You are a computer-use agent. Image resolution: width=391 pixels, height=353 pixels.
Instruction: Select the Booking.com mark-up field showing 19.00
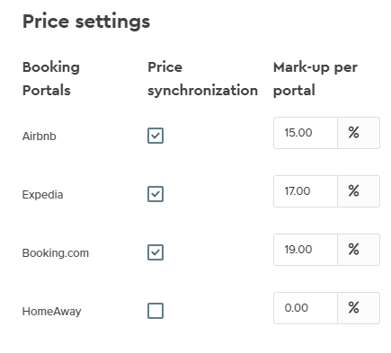(x=306, y=250)
